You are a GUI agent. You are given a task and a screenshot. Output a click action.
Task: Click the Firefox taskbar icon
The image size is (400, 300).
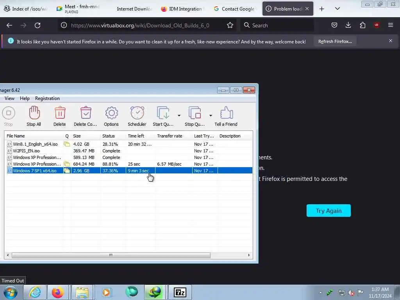click(58, 292)
